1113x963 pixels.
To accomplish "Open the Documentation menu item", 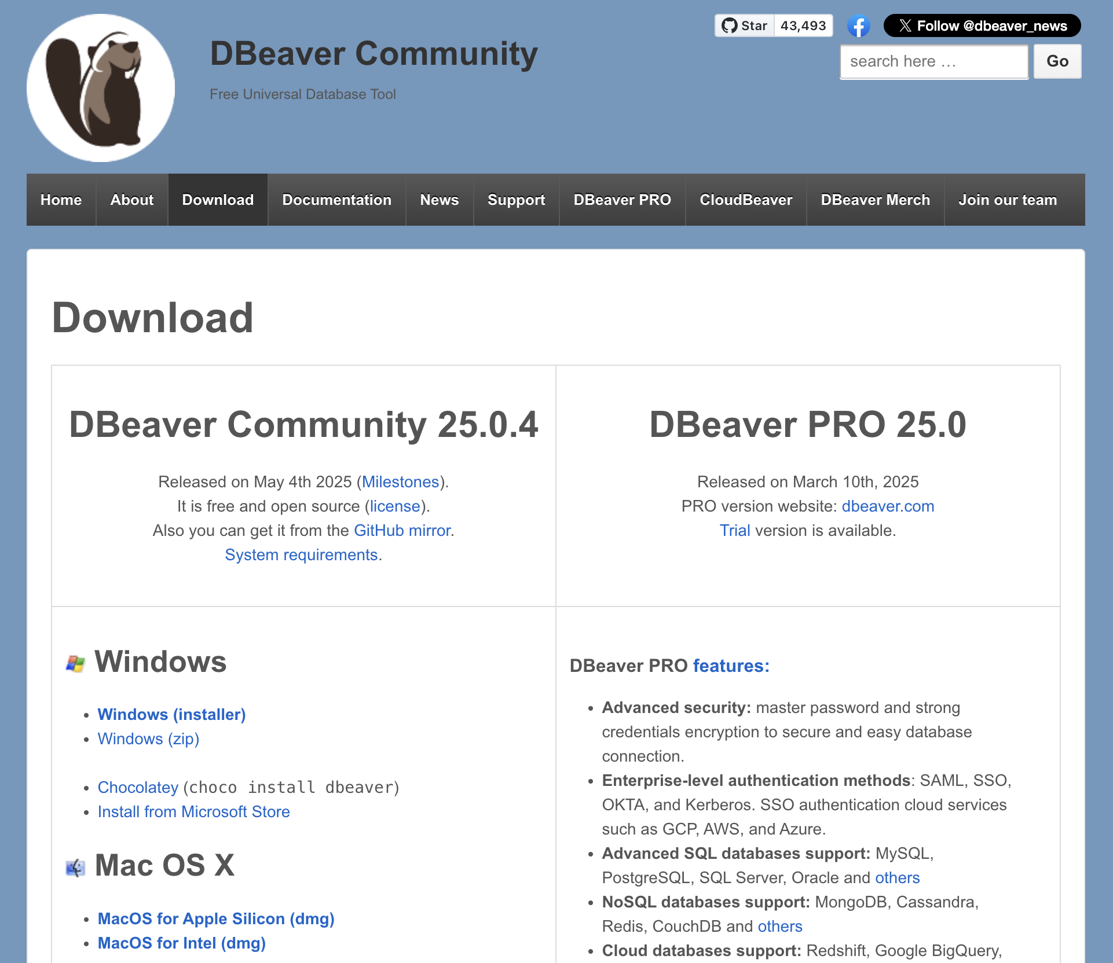I will [337, 200].
